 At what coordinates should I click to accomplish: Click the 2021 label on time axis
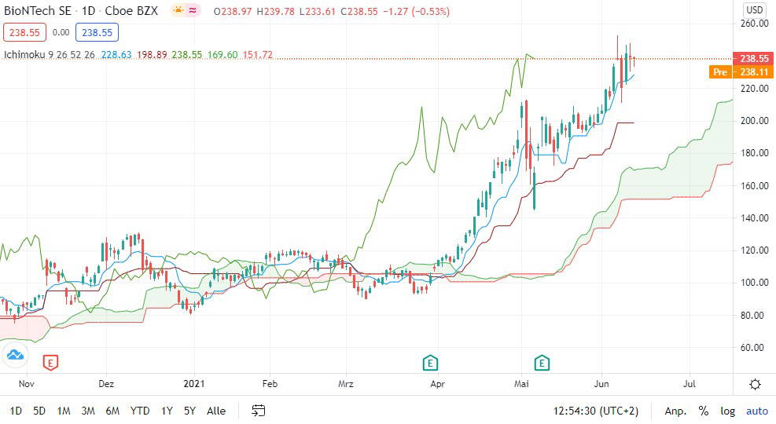(193, 383)
